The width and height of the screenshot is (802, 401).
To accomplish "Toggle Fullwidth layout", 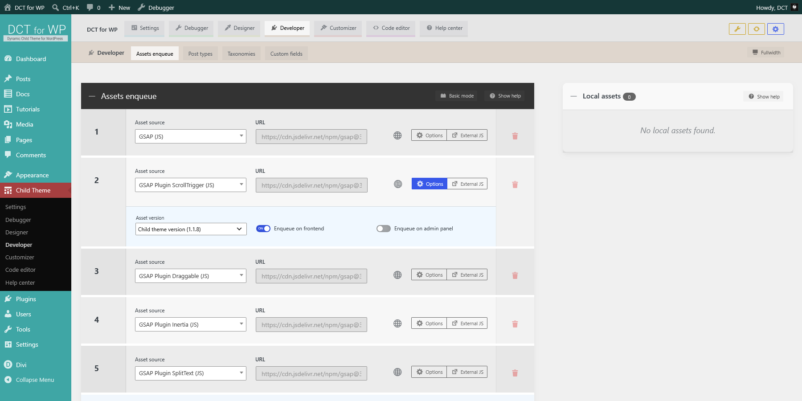I will pyautogui.click(x=766, y=53).
